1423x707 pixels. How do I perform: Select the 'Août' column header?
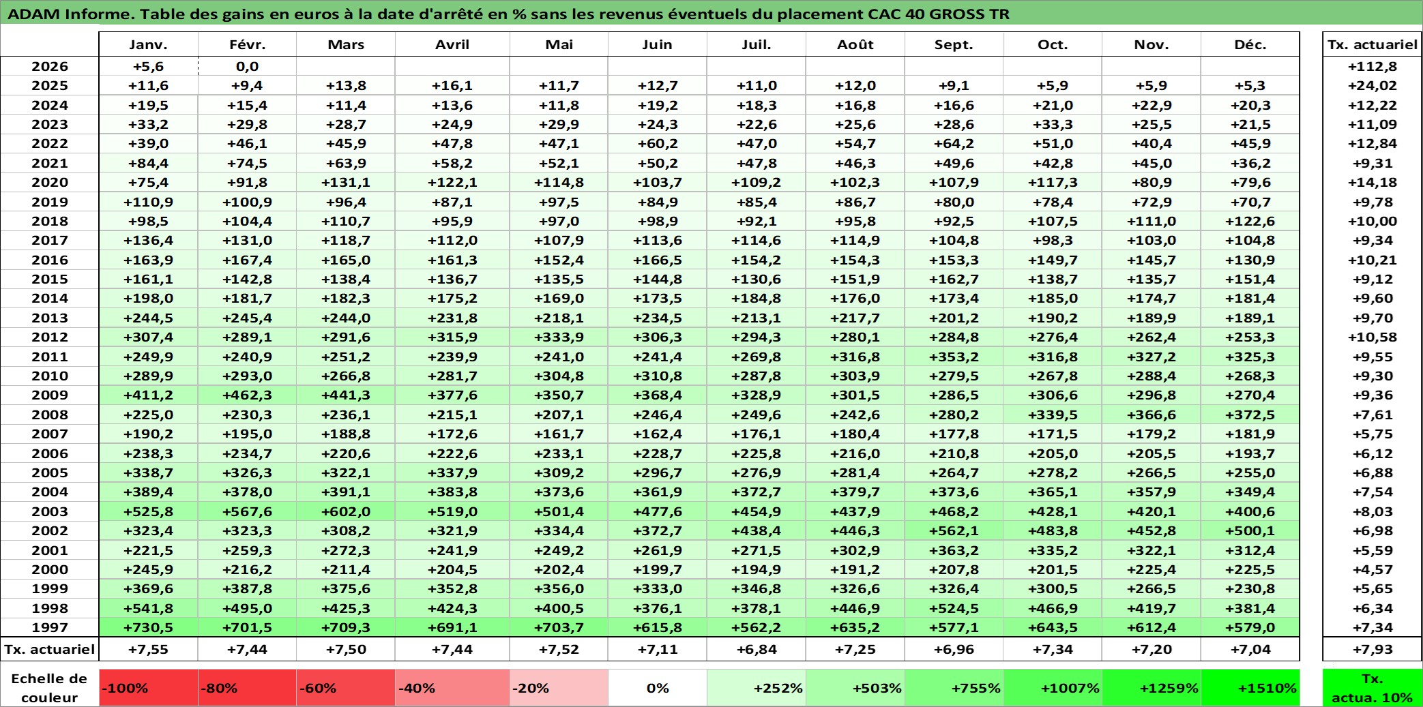point(855,44)
